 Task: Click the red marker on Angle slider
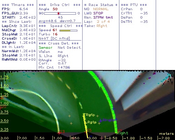pyautogui.click(x=58, y=13)
